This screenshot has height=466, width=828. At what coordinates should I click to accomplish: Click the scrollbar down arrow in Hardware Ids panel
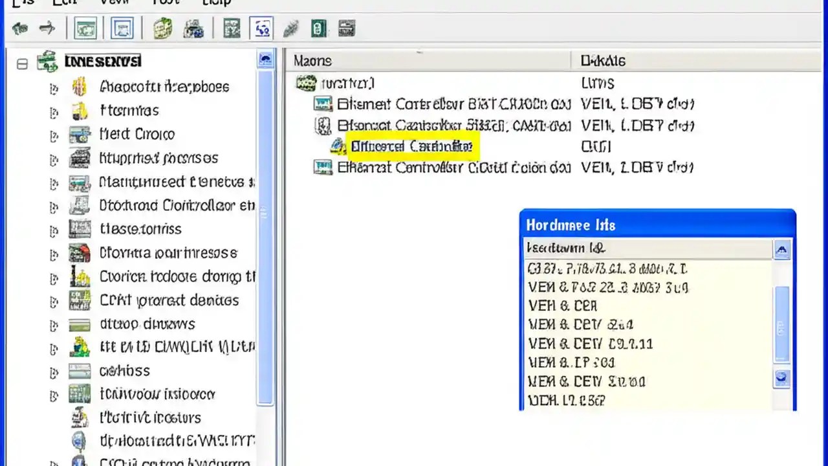click(781, 378)
